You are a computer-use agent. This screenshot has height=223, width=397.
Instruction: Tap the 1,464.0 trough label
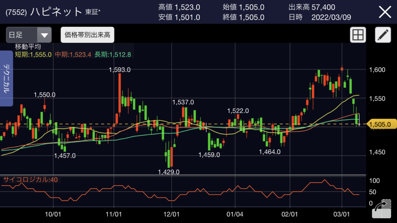(x=270, y=152)
